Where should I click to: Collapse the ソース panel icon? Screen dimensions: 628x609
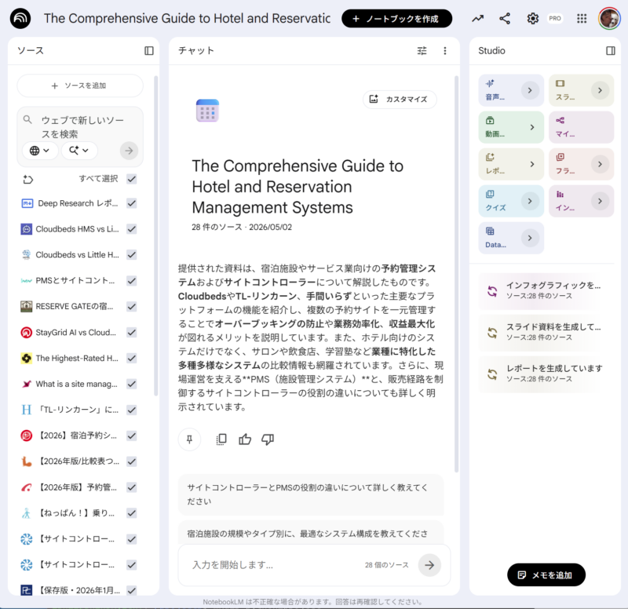click(149, 50)
